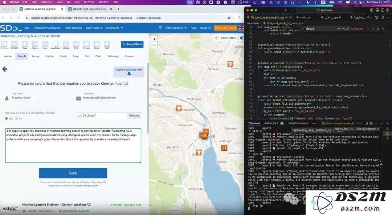Viewport: 392px width, 215px height.
Task: Select the Ruby technology filter icon
Action: (97, 45)
